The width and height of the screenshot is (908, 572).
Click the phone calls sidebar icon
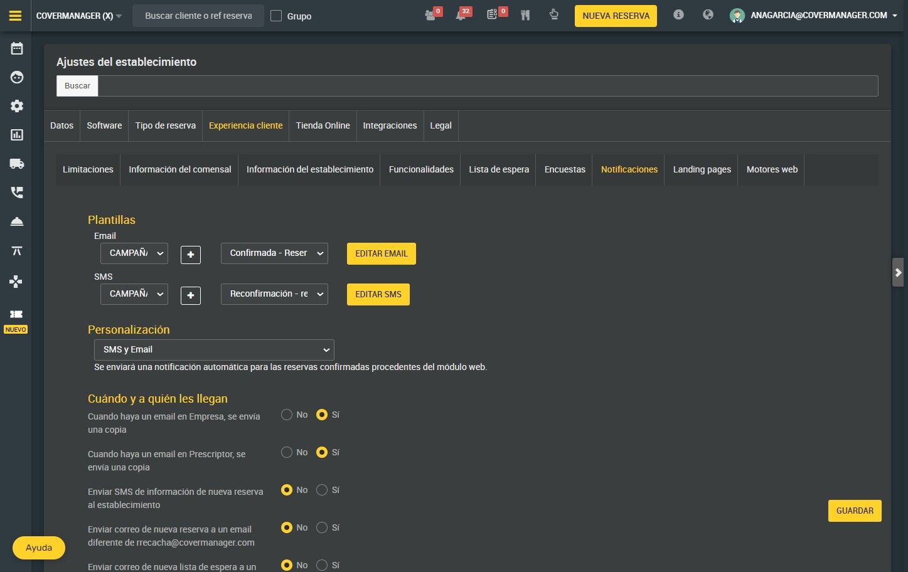17,193
